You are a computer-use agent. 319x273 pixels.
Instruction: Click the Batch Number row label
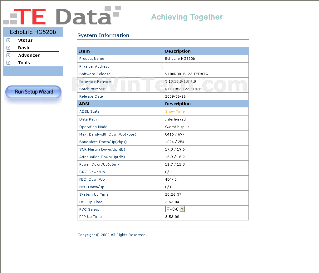point(92,89)
